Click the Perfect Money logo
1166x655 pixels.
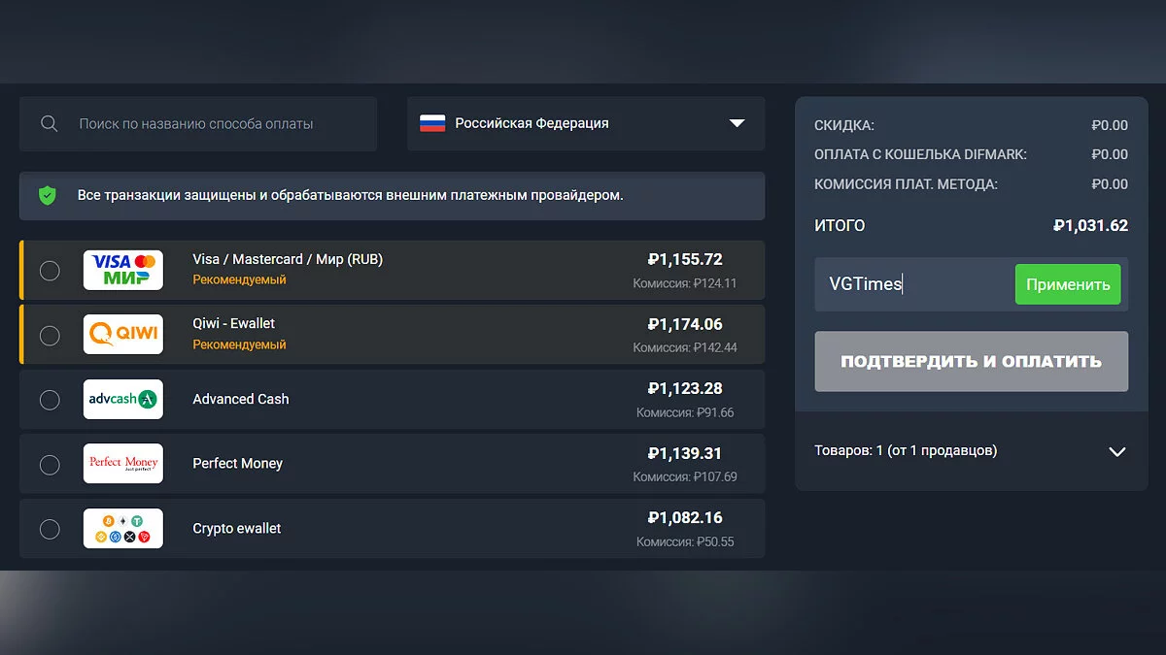tap(123, 464)
